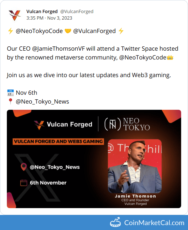Click the handshake emoji between the mentions
Image resolution: width=188 pixels, height=230 pixels.
(68, 31)
